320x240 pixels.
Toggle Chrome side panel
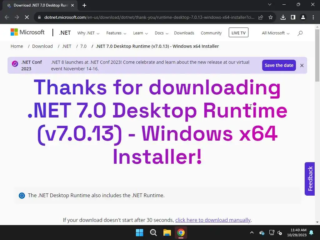[293, 17]
